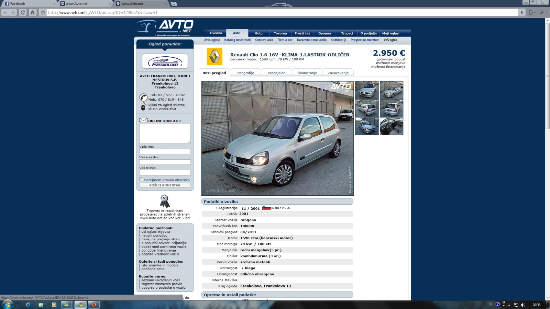Switch to the Prodajalec tab

tap(276, 73)
